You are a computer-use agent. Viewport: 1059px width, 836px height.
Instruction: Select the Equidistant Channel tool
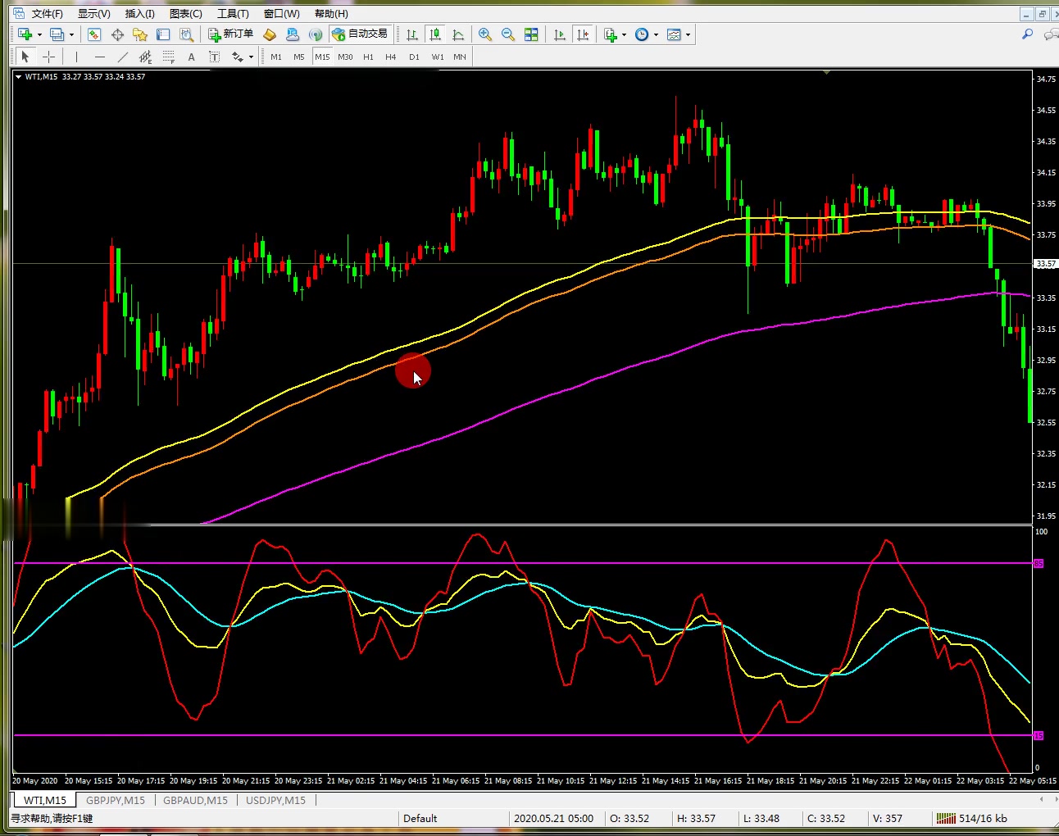[145, 57]
